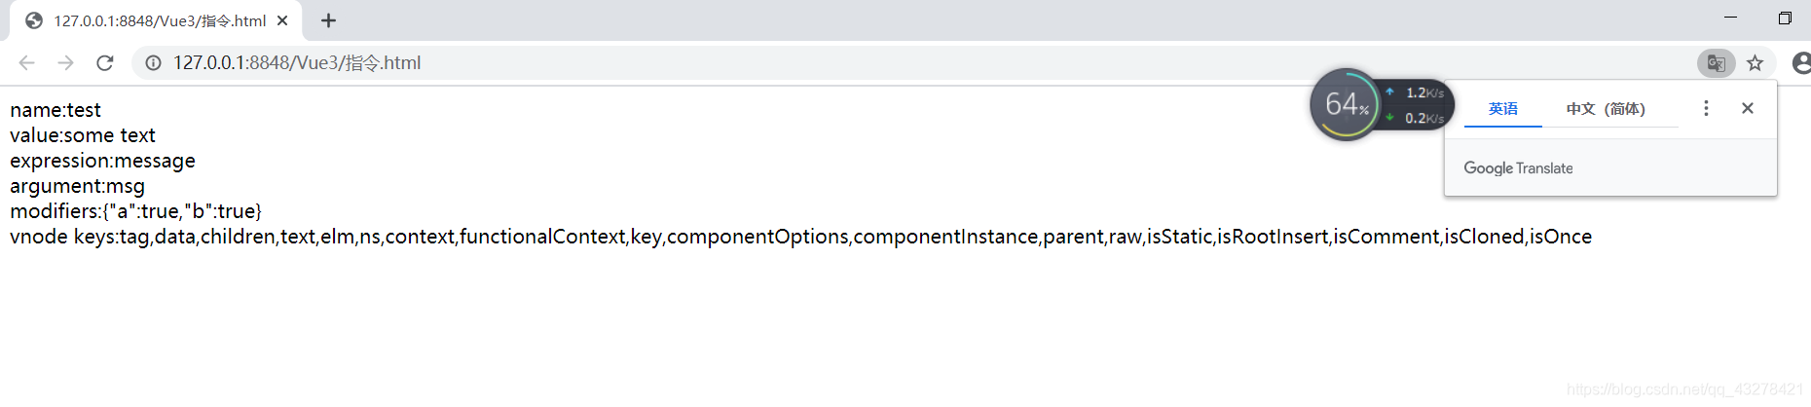Open translate options three-dot menu
This screenshot has height=407, width=1811.
pyautogui.click(x=1706, y=108)
